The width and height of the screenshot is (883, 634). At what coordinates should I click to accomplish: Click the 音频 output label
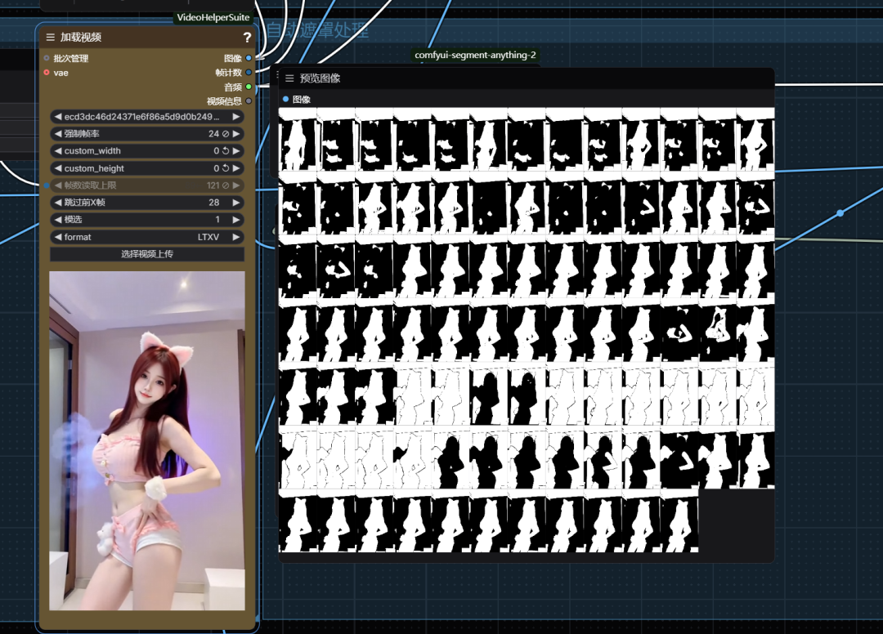pyautogui.click(x=233, y=87)
